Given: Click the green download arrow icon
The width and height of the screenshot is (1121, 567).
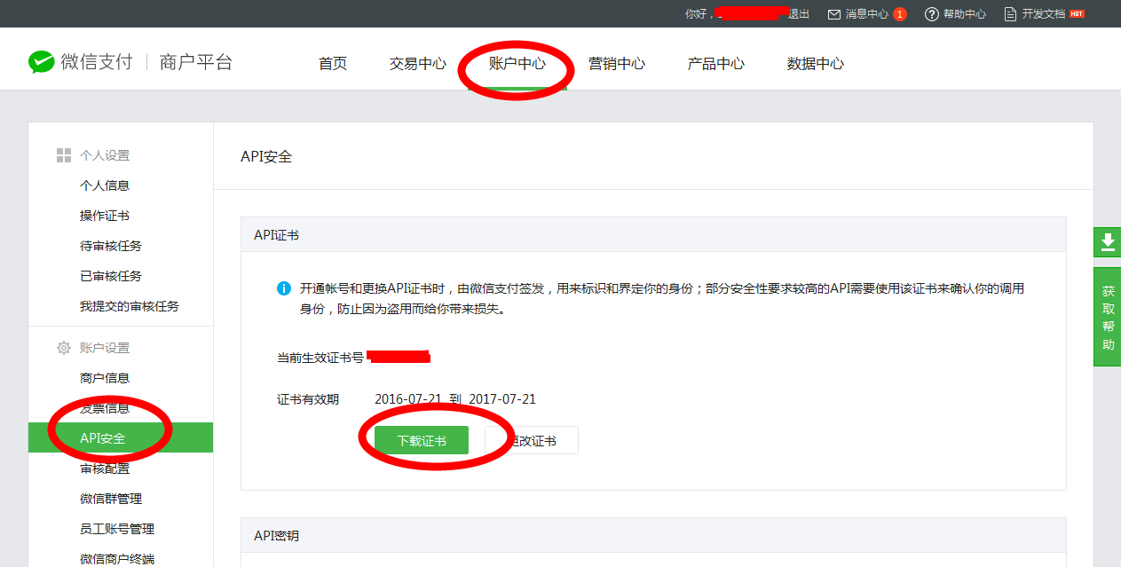Looking at the screenshot, I should tap(1108, 241).
